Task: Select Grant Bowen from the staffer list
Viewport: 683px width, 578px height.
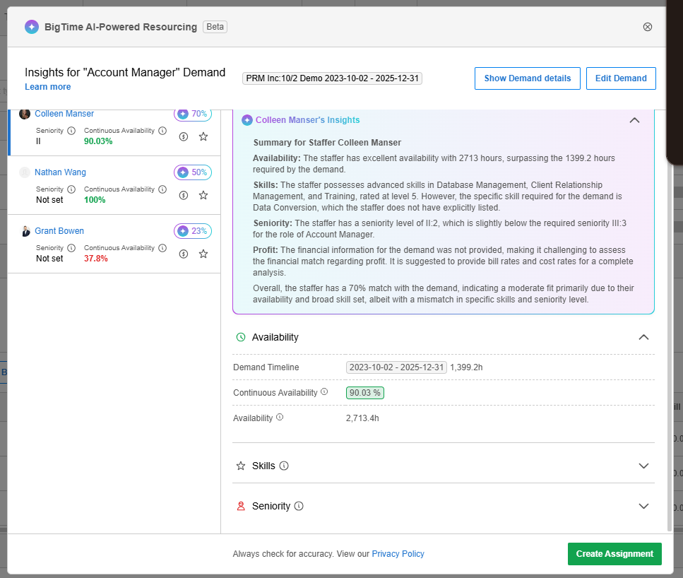Action: pos(60,231)
